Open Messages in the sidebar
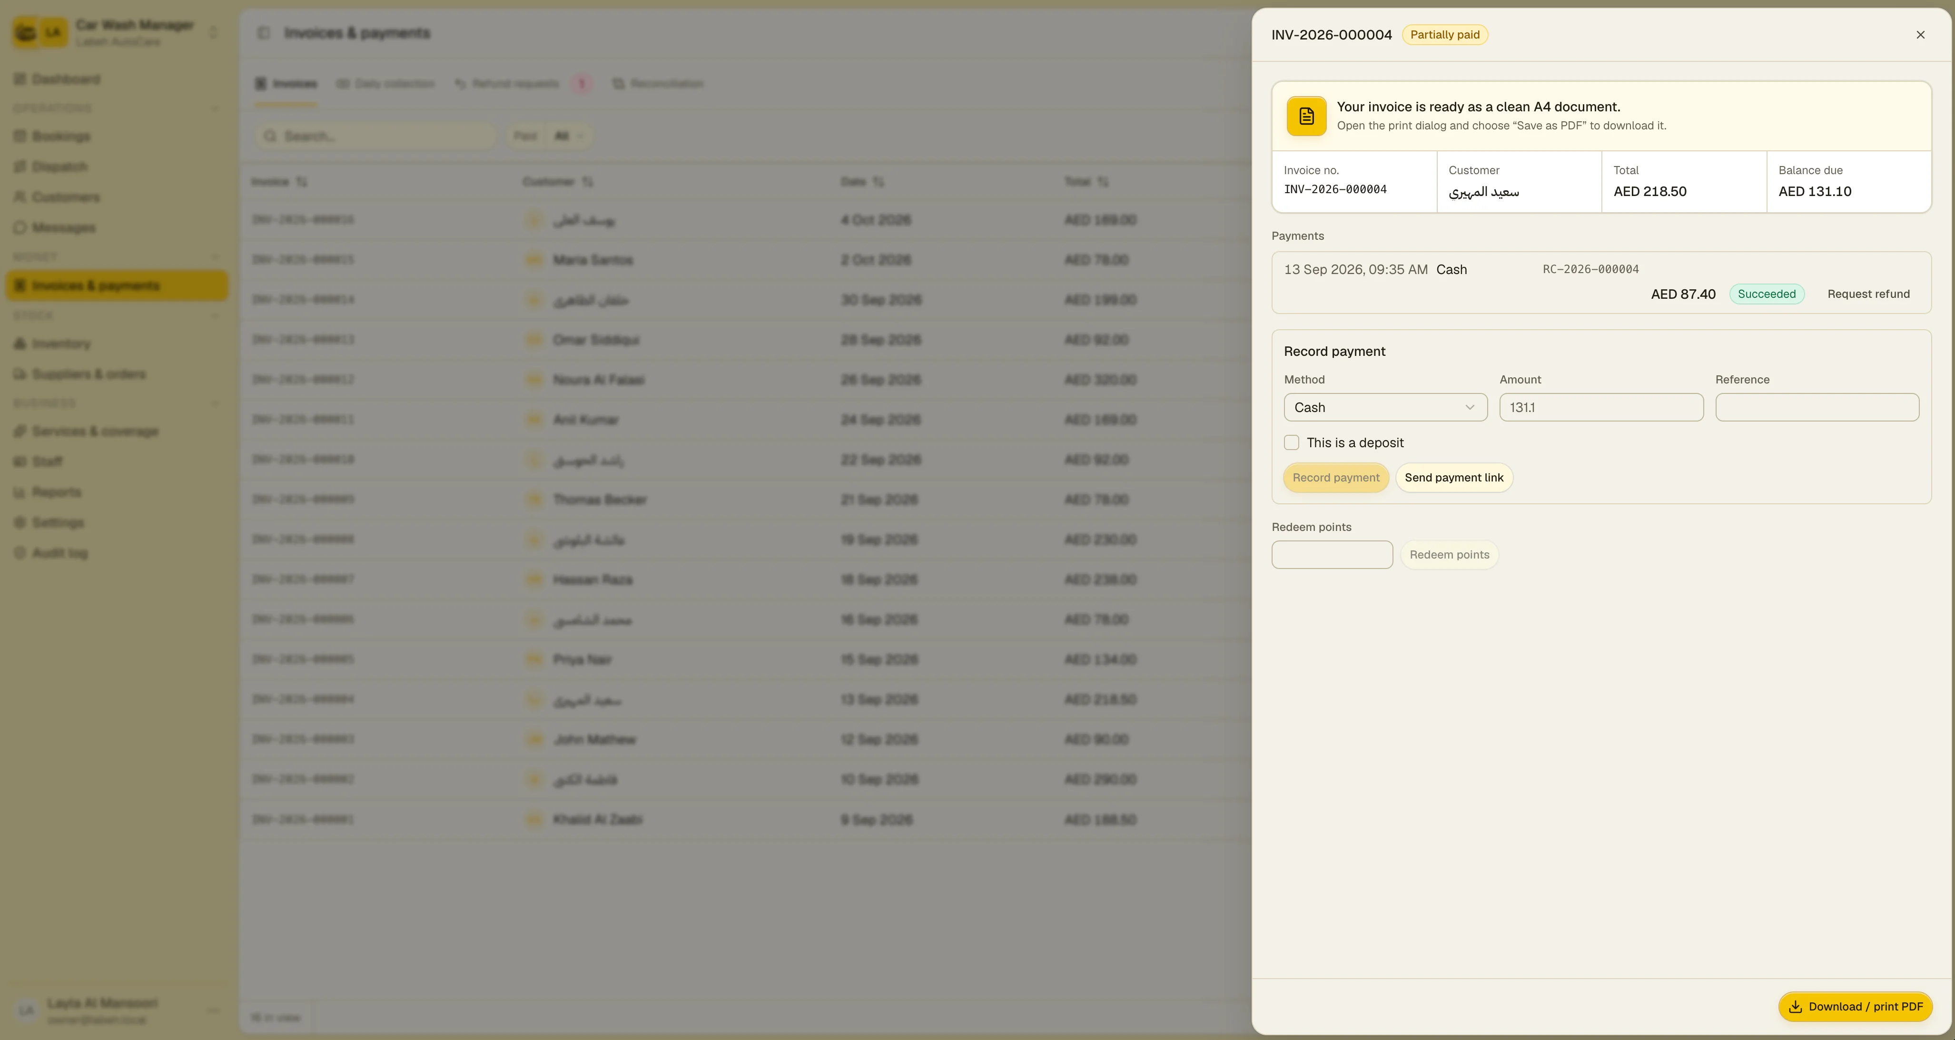The image size is (1955, 1040). 117,227
